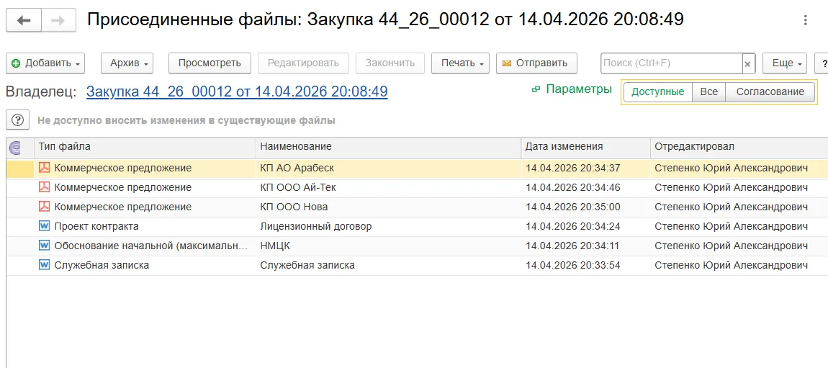
Task: Click the Отправить button
Action: [536, 63]
